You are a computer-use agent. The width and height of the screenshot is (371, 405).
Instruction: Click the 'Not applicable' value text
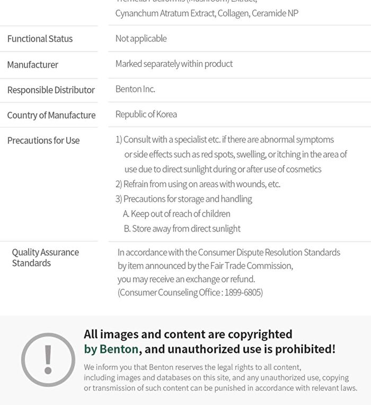(141, 39)
